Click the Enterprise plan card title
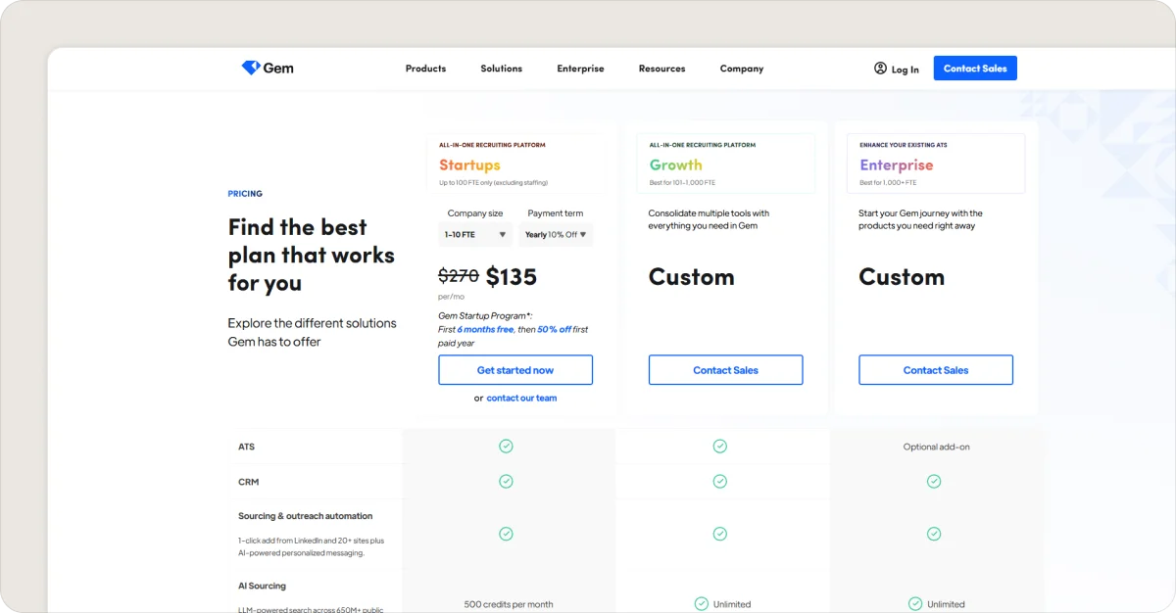Viewport: 1176px width, 613px height. click(x=897, y=165)
